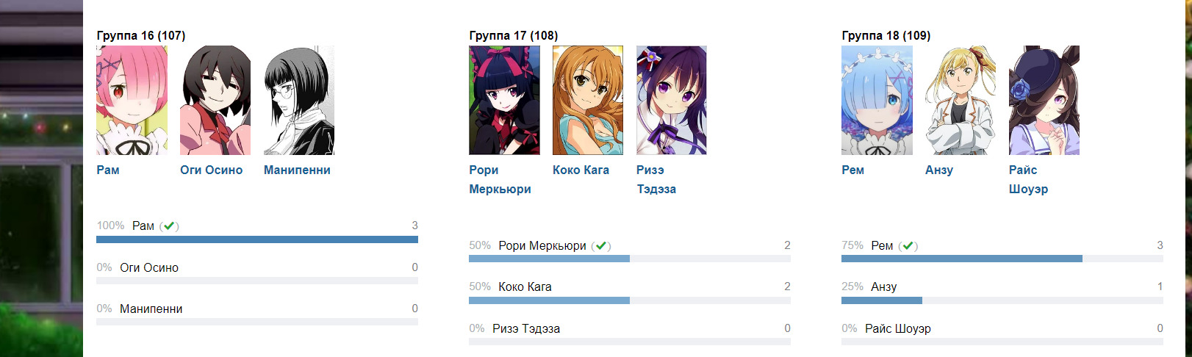Screen dimensions: 1192x357
Task: Follow the Оги Осино name link
Action: click(x=211, y=170)
